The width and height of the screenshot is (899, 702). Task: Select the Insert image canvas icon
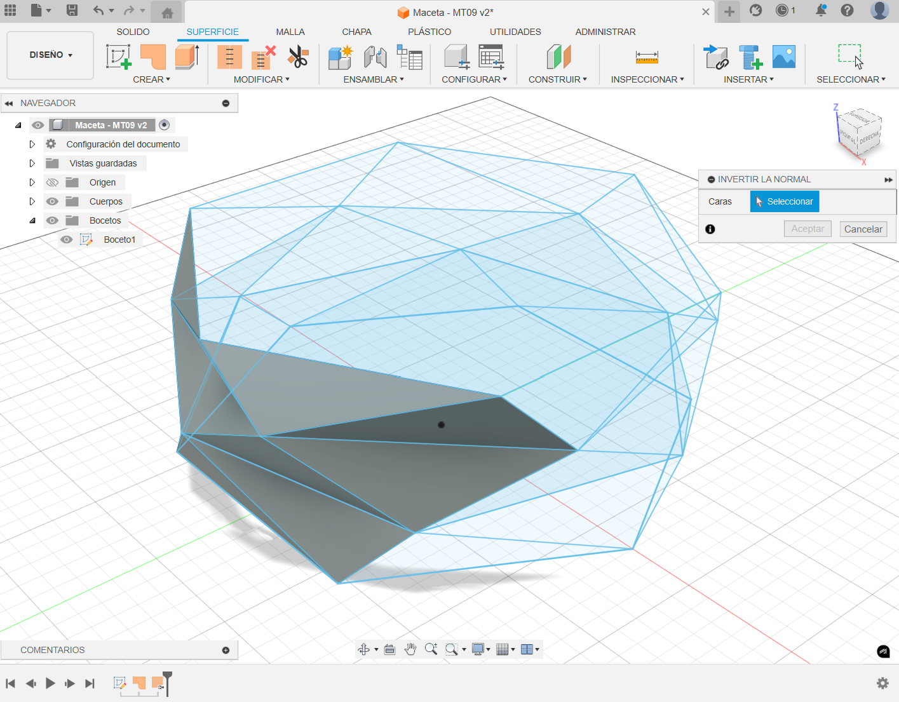click(x=784, y=57)
